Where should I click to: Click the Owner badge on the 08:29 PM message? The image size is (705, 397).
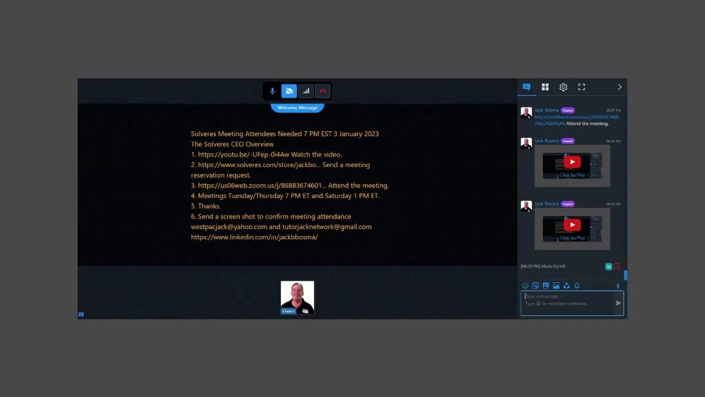point(568,204)
